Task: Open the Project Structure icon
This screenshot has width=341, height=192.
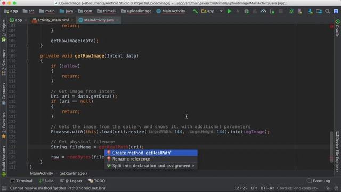Action: 319,11
